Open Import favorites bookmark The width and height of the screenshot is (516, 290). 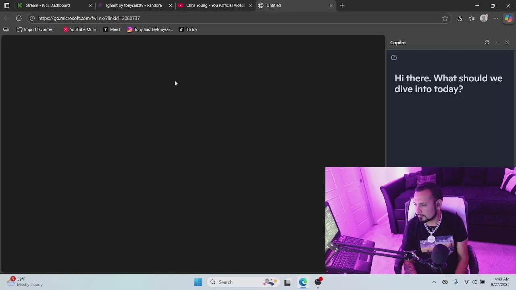point(35,29)
